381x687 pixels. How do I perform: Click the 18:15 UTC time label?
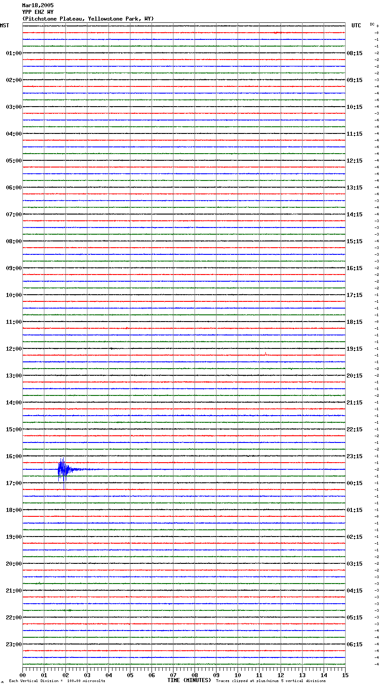[x=355, y=322]
